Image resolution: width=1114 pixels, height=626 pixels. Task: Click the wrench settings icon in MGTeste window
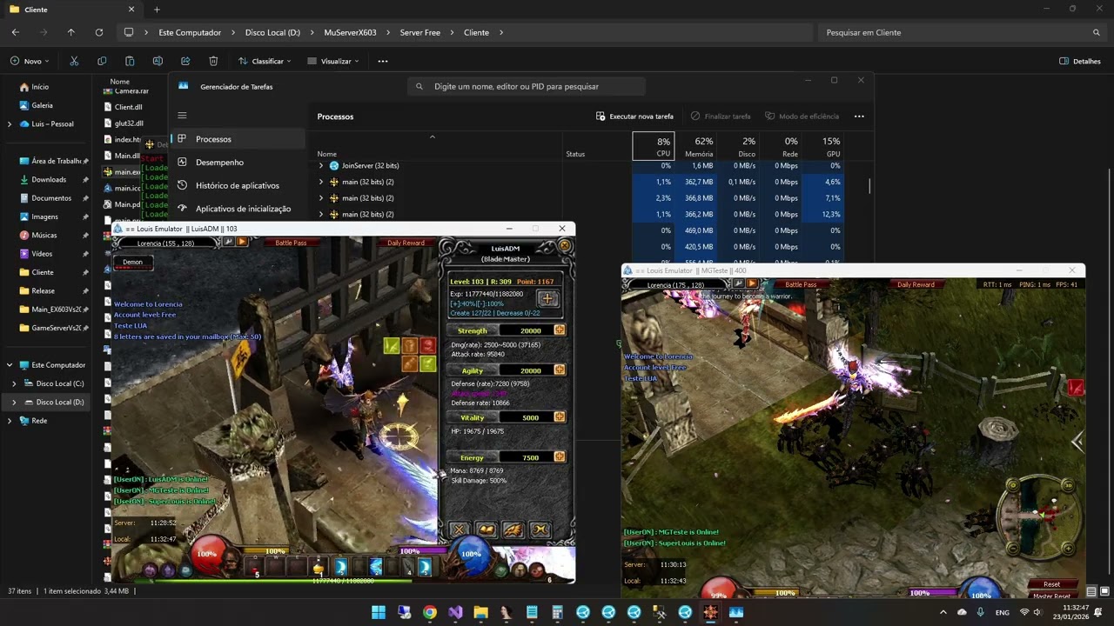coord(739,284)
